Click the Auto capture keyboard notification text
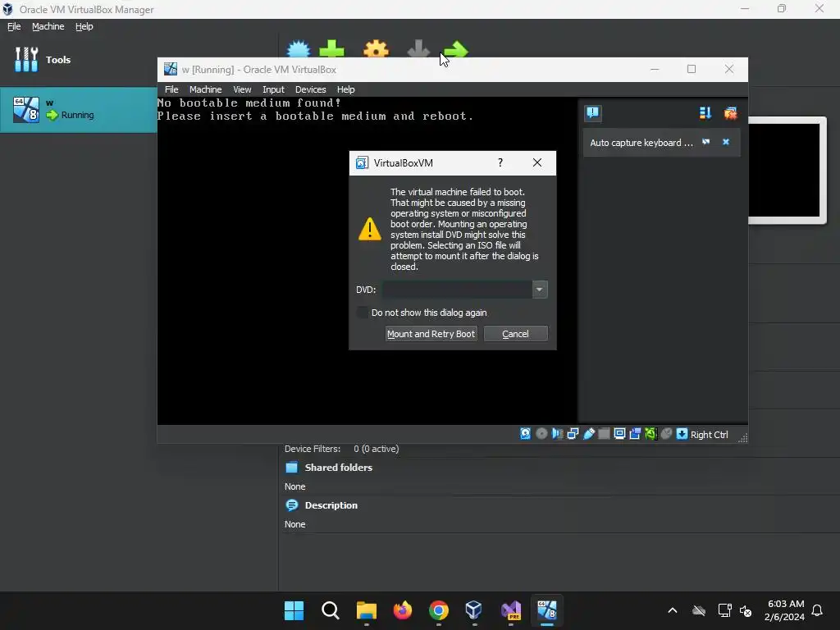Screen dimensions: 840x630 point(641,143)
